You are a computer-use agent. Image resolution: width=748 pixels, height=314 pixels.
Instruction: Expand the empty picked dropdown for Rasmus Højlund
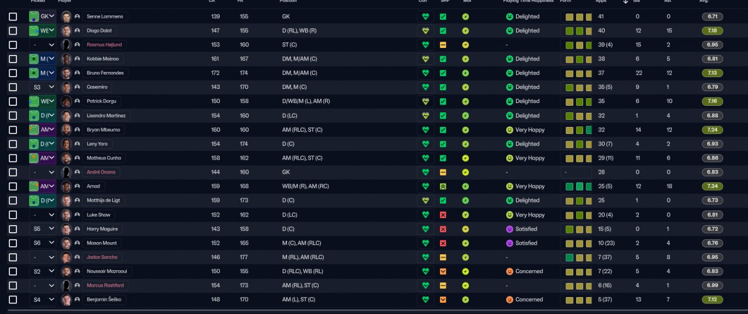[43, 44]
